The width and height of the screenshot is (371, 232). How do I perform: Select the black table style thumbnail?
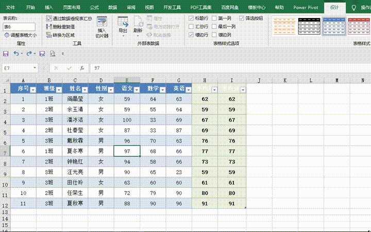[309, 26]
